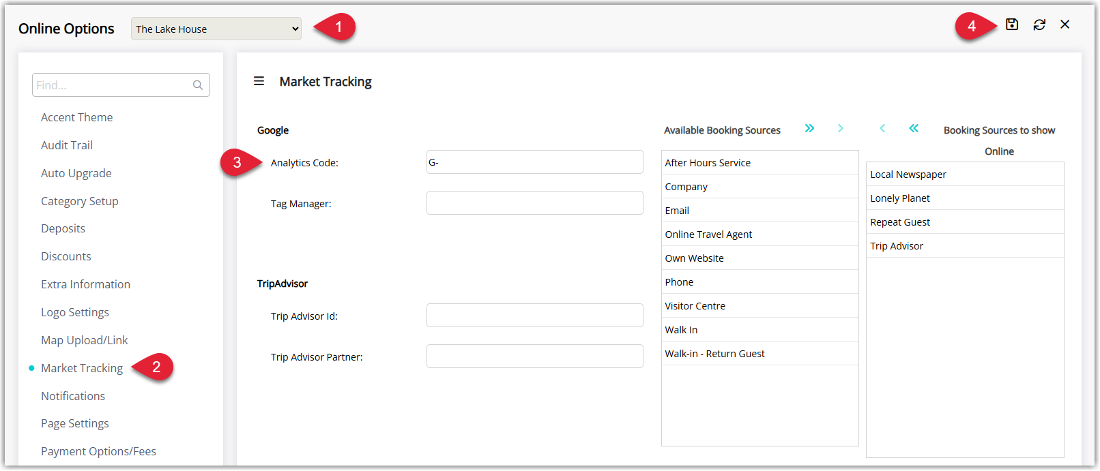
Task: Select Online Travel Agent source
Action: (760, 234)
